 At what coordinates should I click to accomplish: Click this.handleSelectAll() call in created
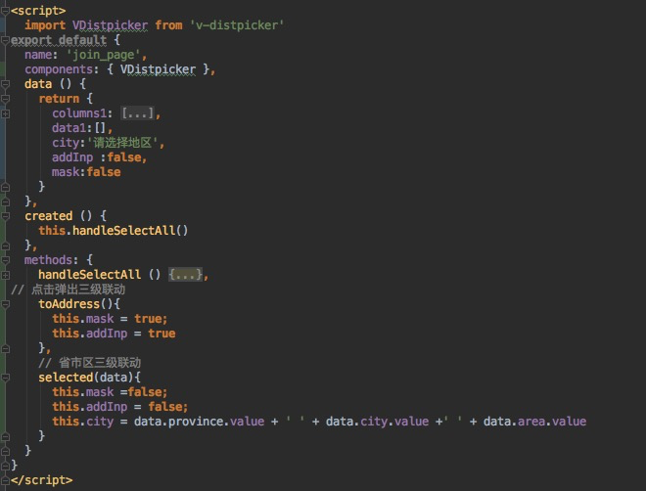click(114, 231)
